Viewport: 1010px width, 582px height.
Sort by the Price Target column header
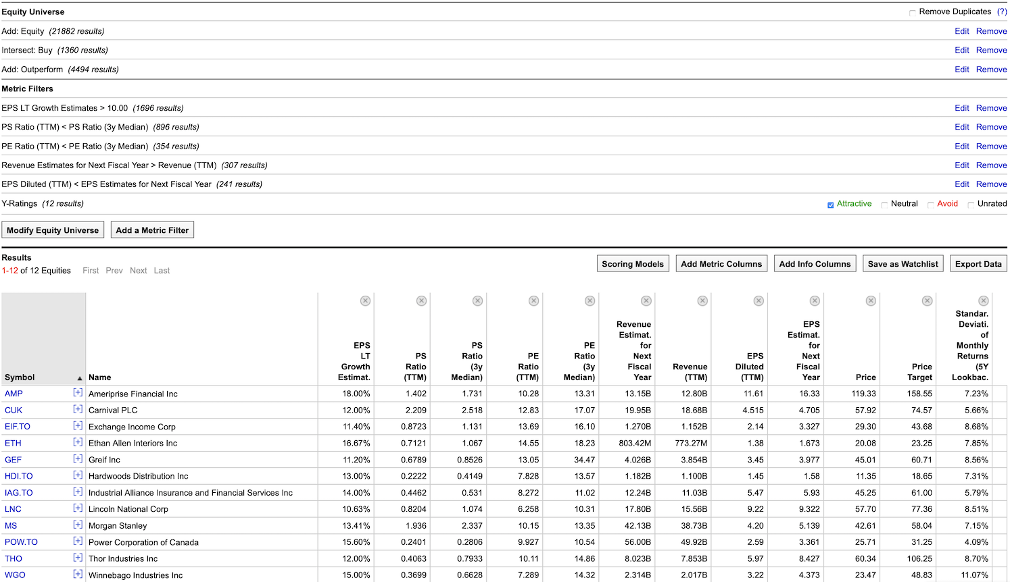click(x=921, y=372)
